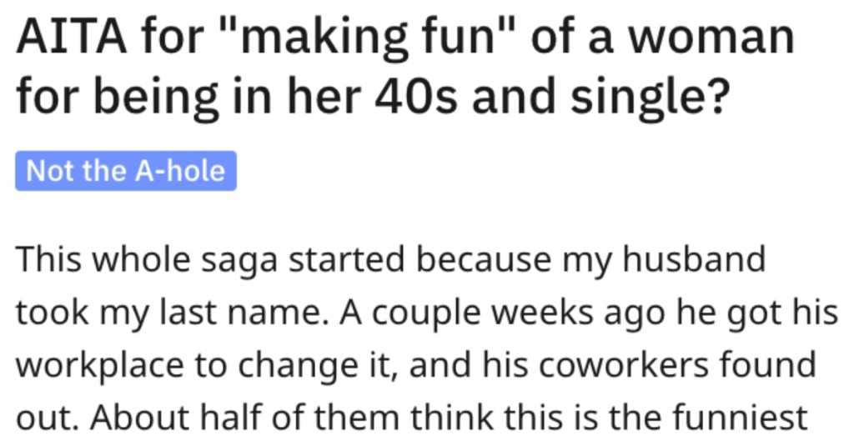Click the "Not the A-hole" flair tag

(126, 171)
